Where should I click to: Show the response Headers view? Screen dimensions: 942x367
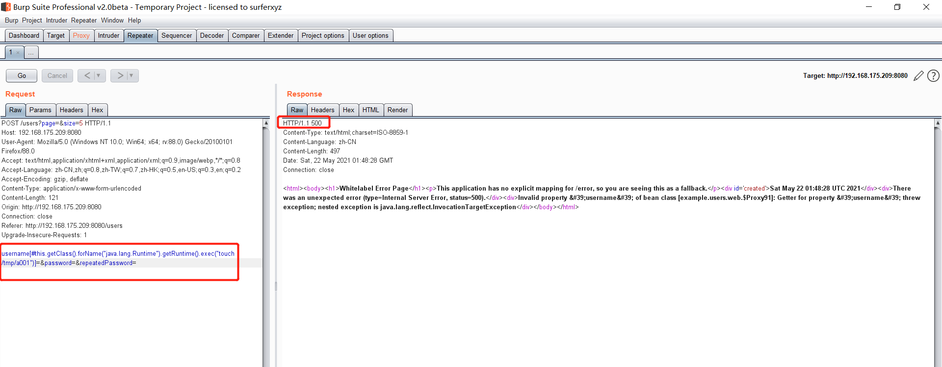[x=322, y=110]
